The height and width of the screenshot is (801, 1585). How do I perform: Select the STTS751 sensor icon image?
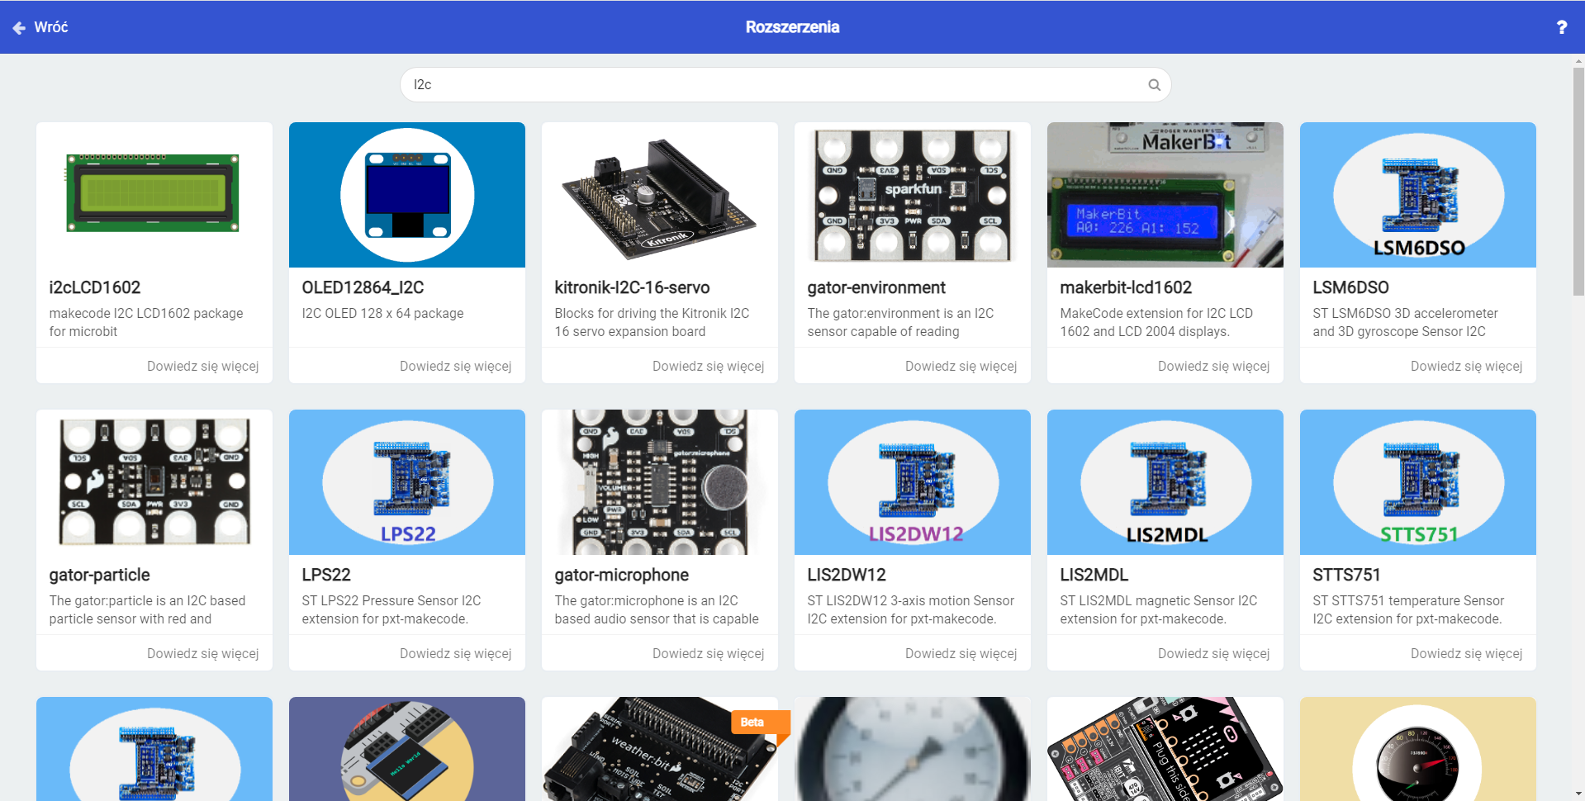(1418, 482)
